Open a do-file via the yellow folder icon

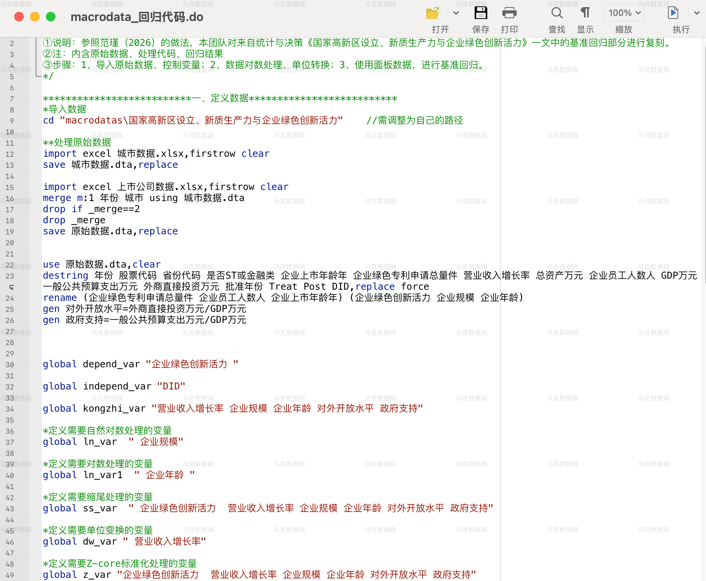pyautogui.click(x=433, y=13)
